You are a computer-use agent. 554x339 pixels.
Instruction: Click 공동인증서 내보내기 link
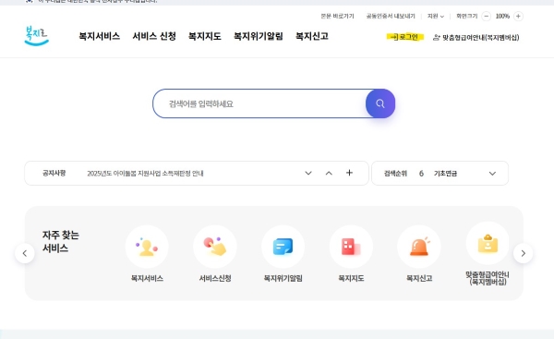tap(391, 17)
